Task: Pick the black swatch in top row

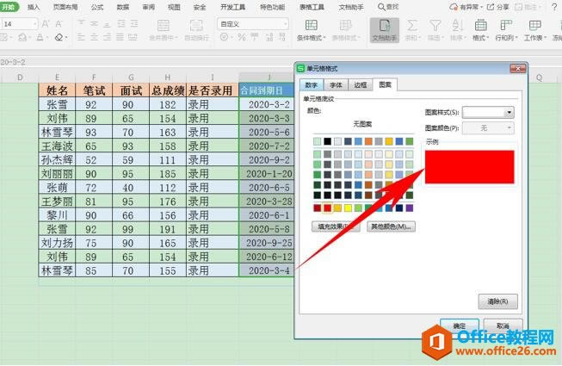Action: coord(327,141)
